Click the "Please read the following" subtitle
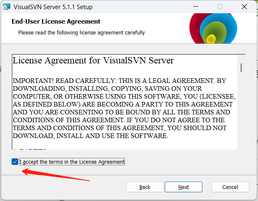This screenshot has width=258, height=201. pyautogui.click(x=81, y=32)
